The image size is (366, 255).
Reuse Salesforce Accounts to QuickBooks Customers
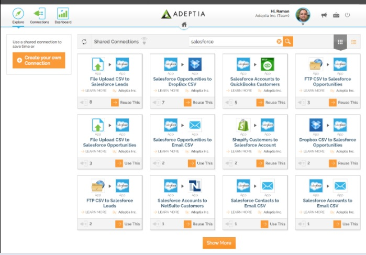[x=271, y=102]
